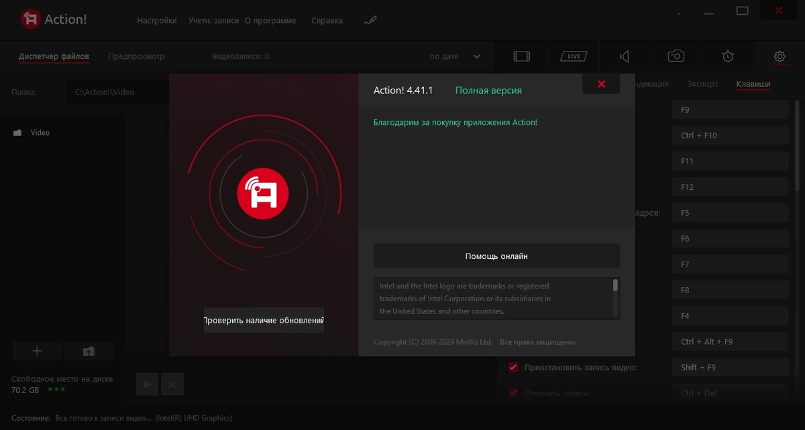Switch to the Диспетчер файлов tab
Viewport: 805px width, 430px height.
pos(54,56)
